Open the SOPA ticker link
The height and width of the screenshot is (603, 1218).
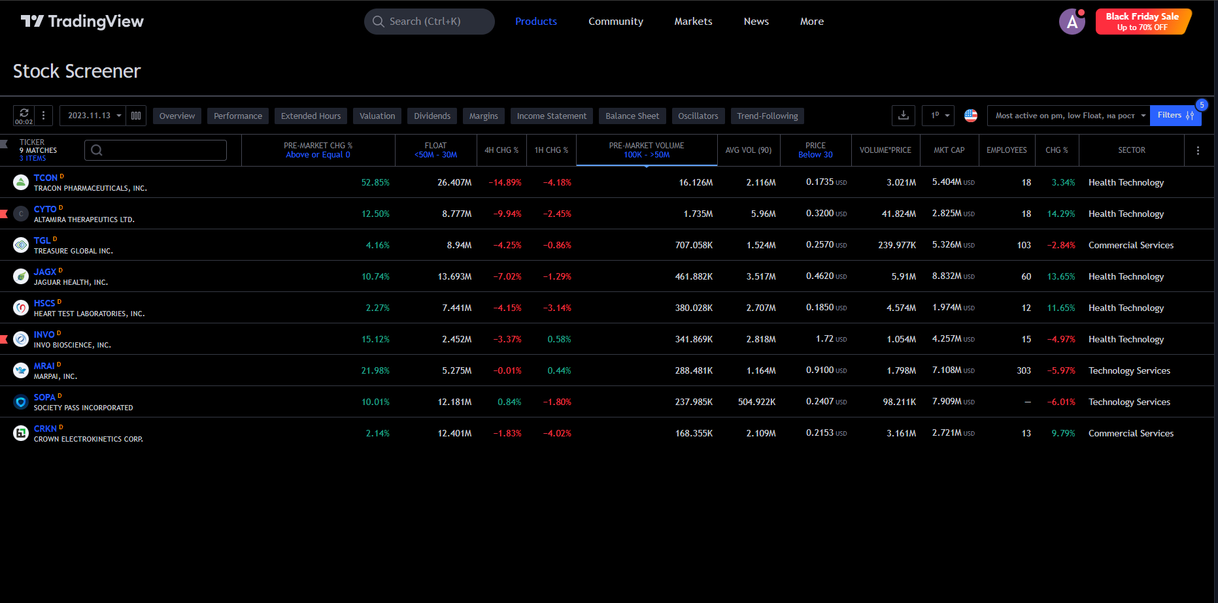(x=44, y=397)
